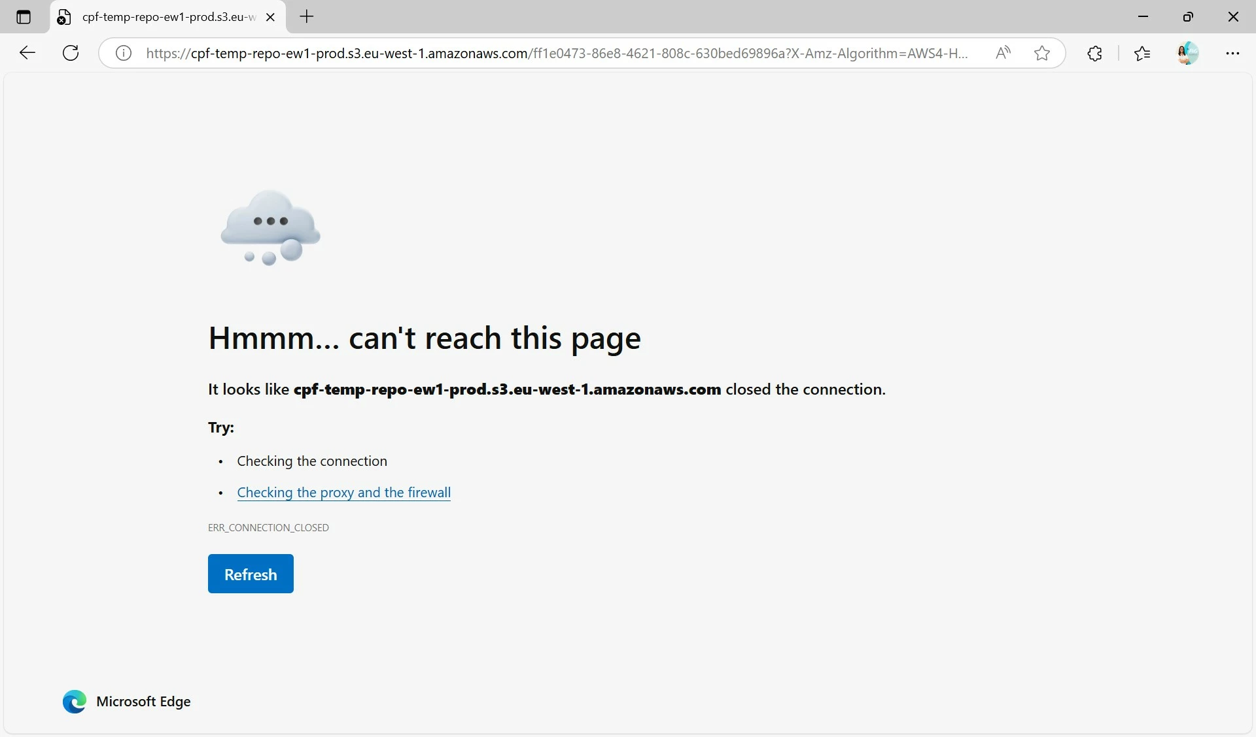Reload the page with the refresh icon
The height and width of the screenshot is (737, 1256).
(71, 53)
